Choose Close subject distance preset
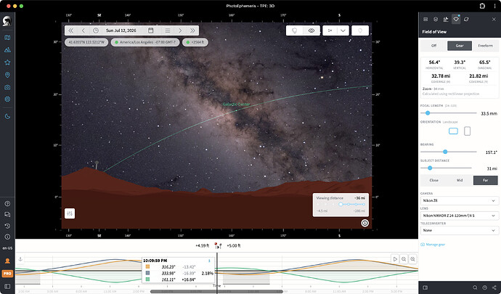 (x=433, y=180)
